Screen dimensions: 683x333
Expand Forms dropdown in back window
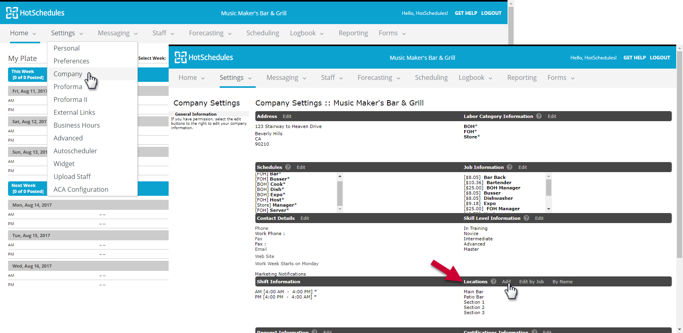click(x=404, y=34)
